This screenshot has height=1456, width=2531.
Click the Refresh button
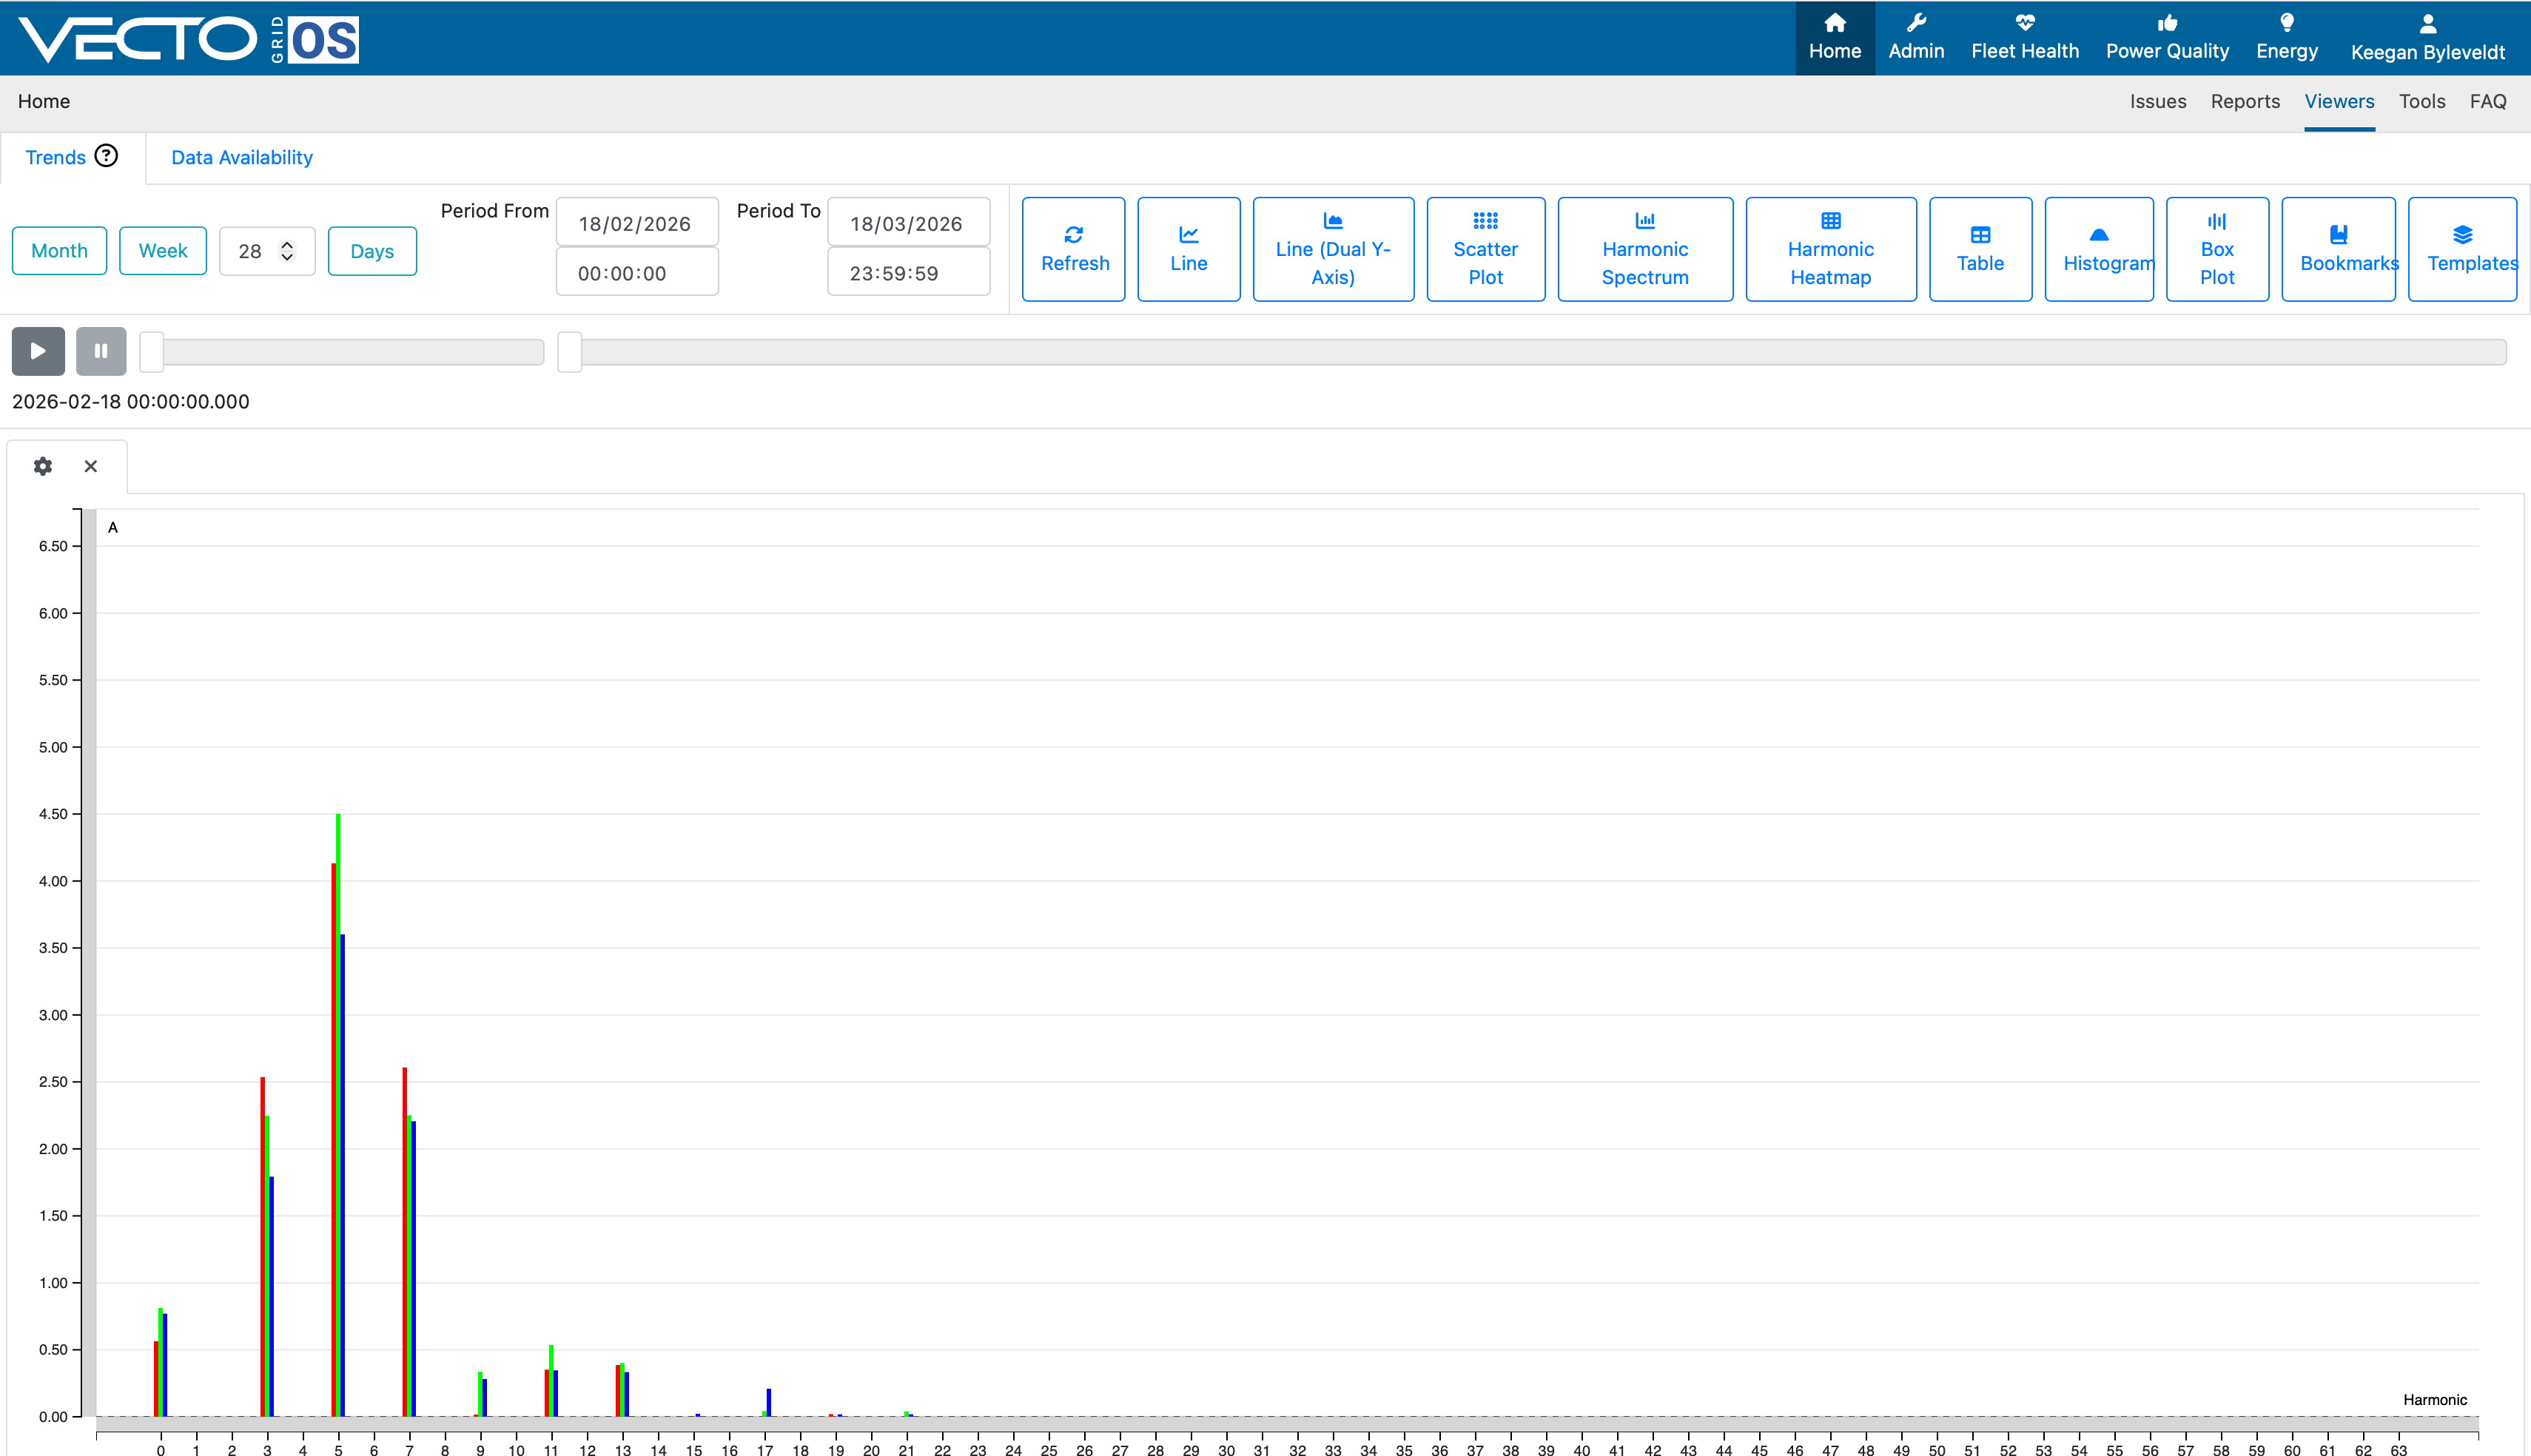[x=1073, y=249]
